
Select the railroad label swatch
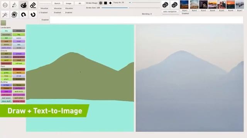[x=19, y=63]
